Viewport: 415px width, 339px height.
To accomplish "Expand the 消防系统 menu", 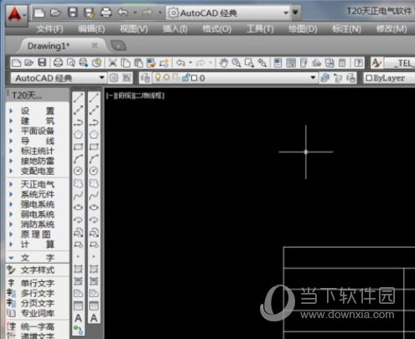I will pos(38,224).
